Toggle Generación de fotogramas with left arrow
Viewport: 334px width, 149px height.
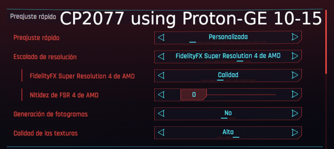point(161,114)
